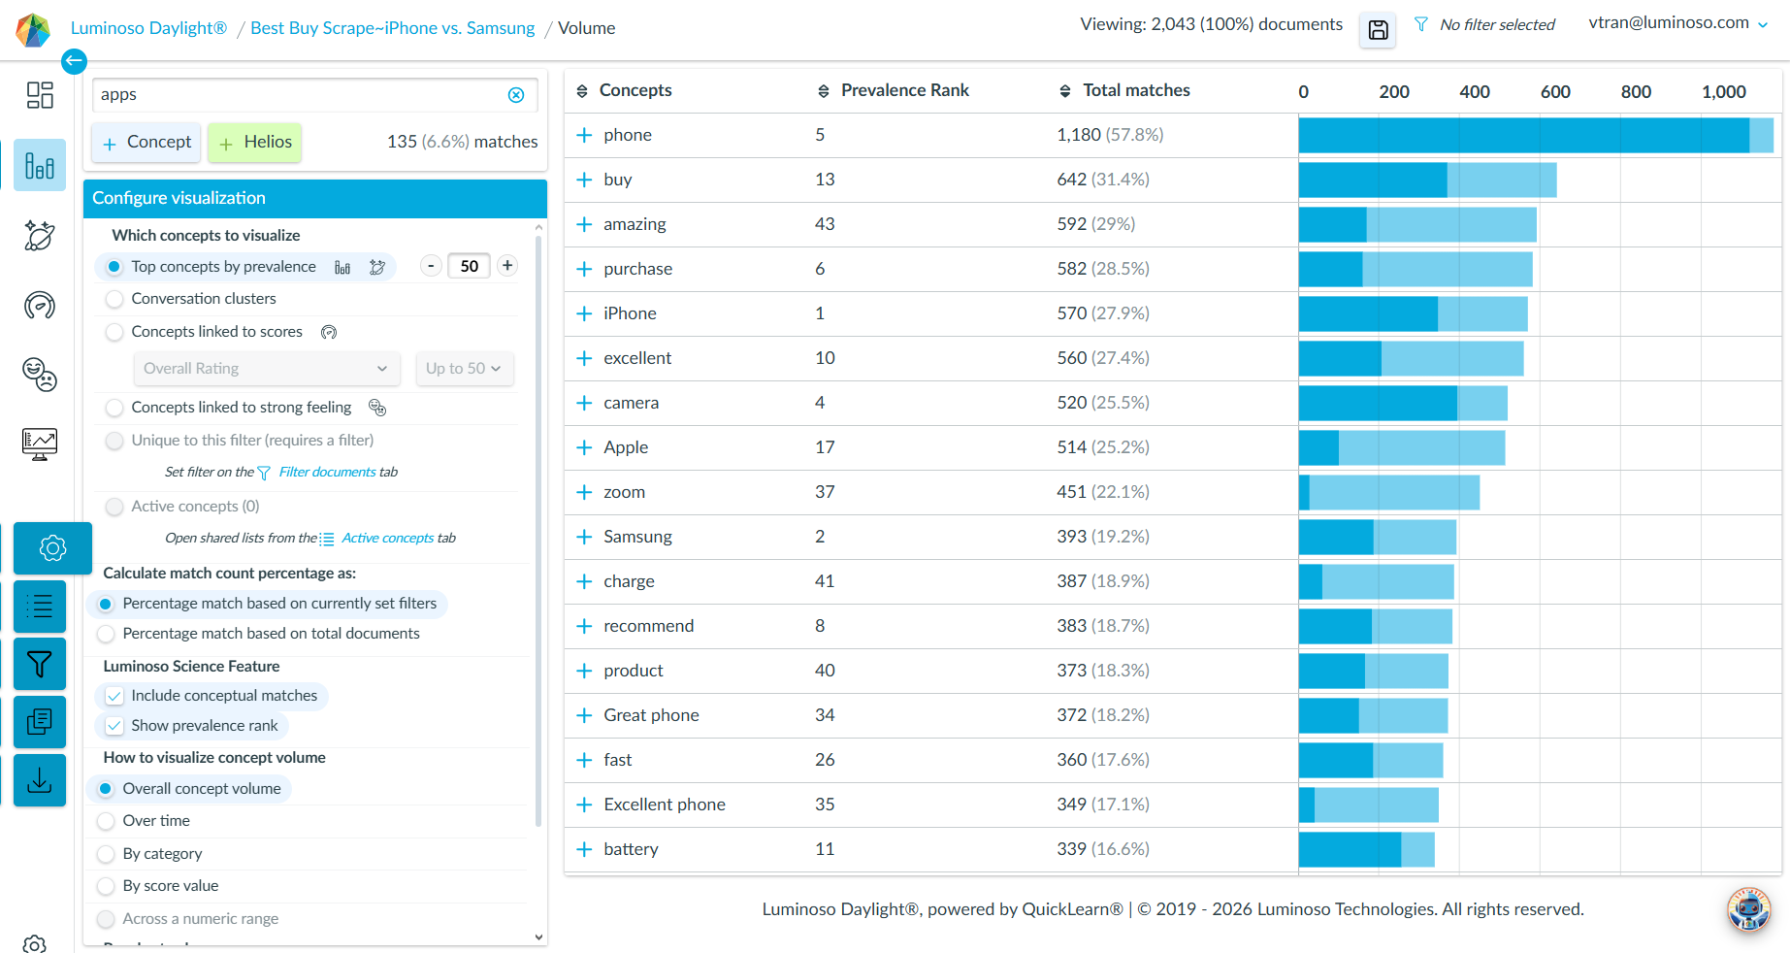1790x953 pixels.
Task: Collapse panel with the back arrow button
Action: (74, 61)
